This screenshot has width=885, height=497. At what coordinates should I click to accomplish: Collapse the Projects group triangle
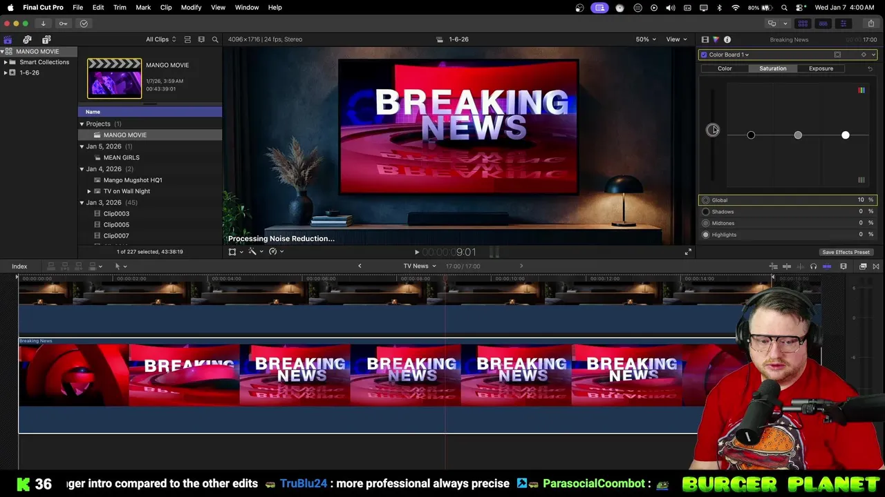[x=82, y=124]
